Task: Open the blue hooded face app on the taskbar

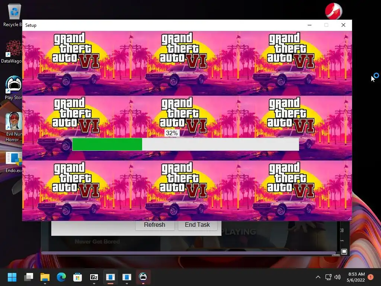Action: (x=143, y=277)
